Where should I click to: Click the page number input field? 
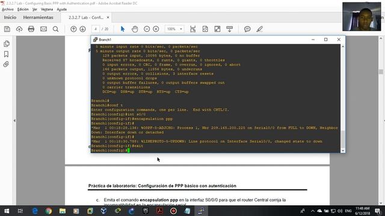pos(95,29)
